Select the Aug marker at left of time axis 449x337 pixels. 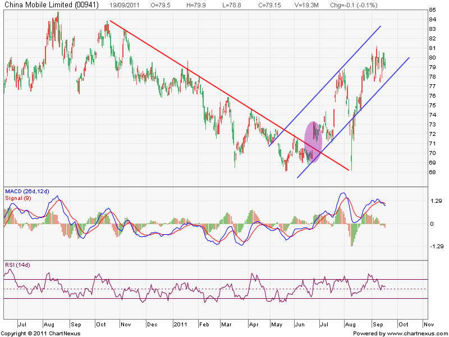[49, 324]
